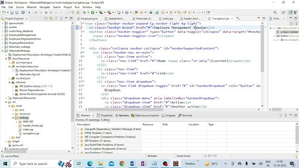
Task: Click the Open Perspective icon
Action: coord(284,13)
